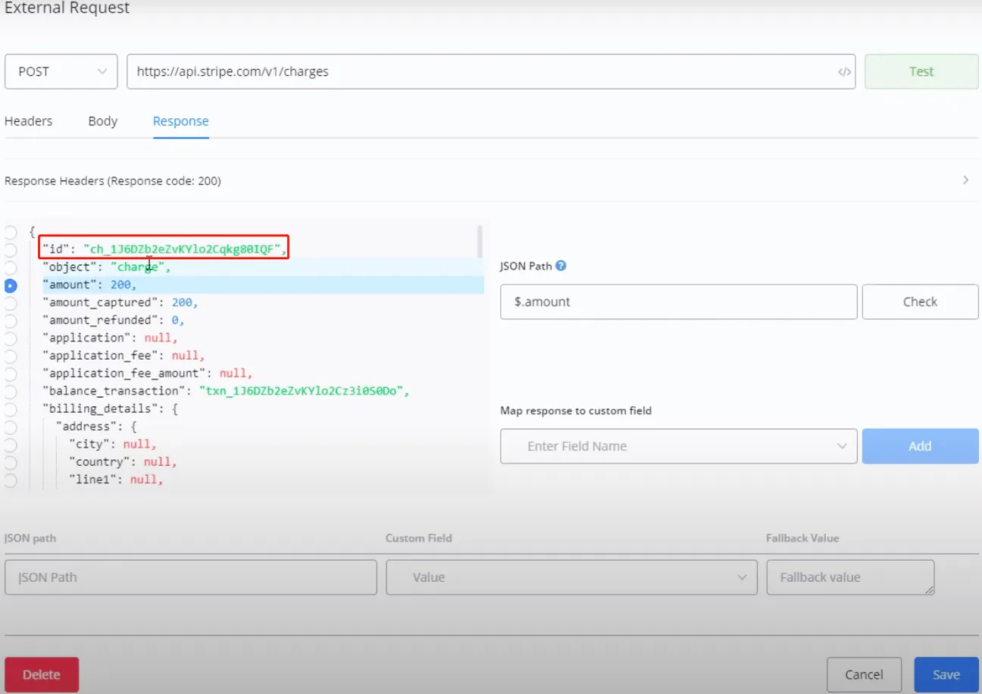Select radio button for "city" line
Screen dimensions: 982x694
point(11,445)
